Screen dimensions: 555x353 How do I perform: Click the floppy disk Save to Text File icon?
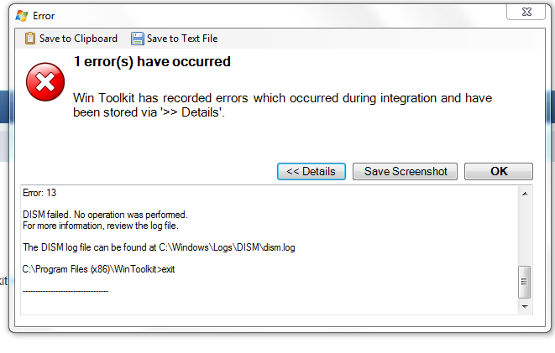[x=138, y=39]
